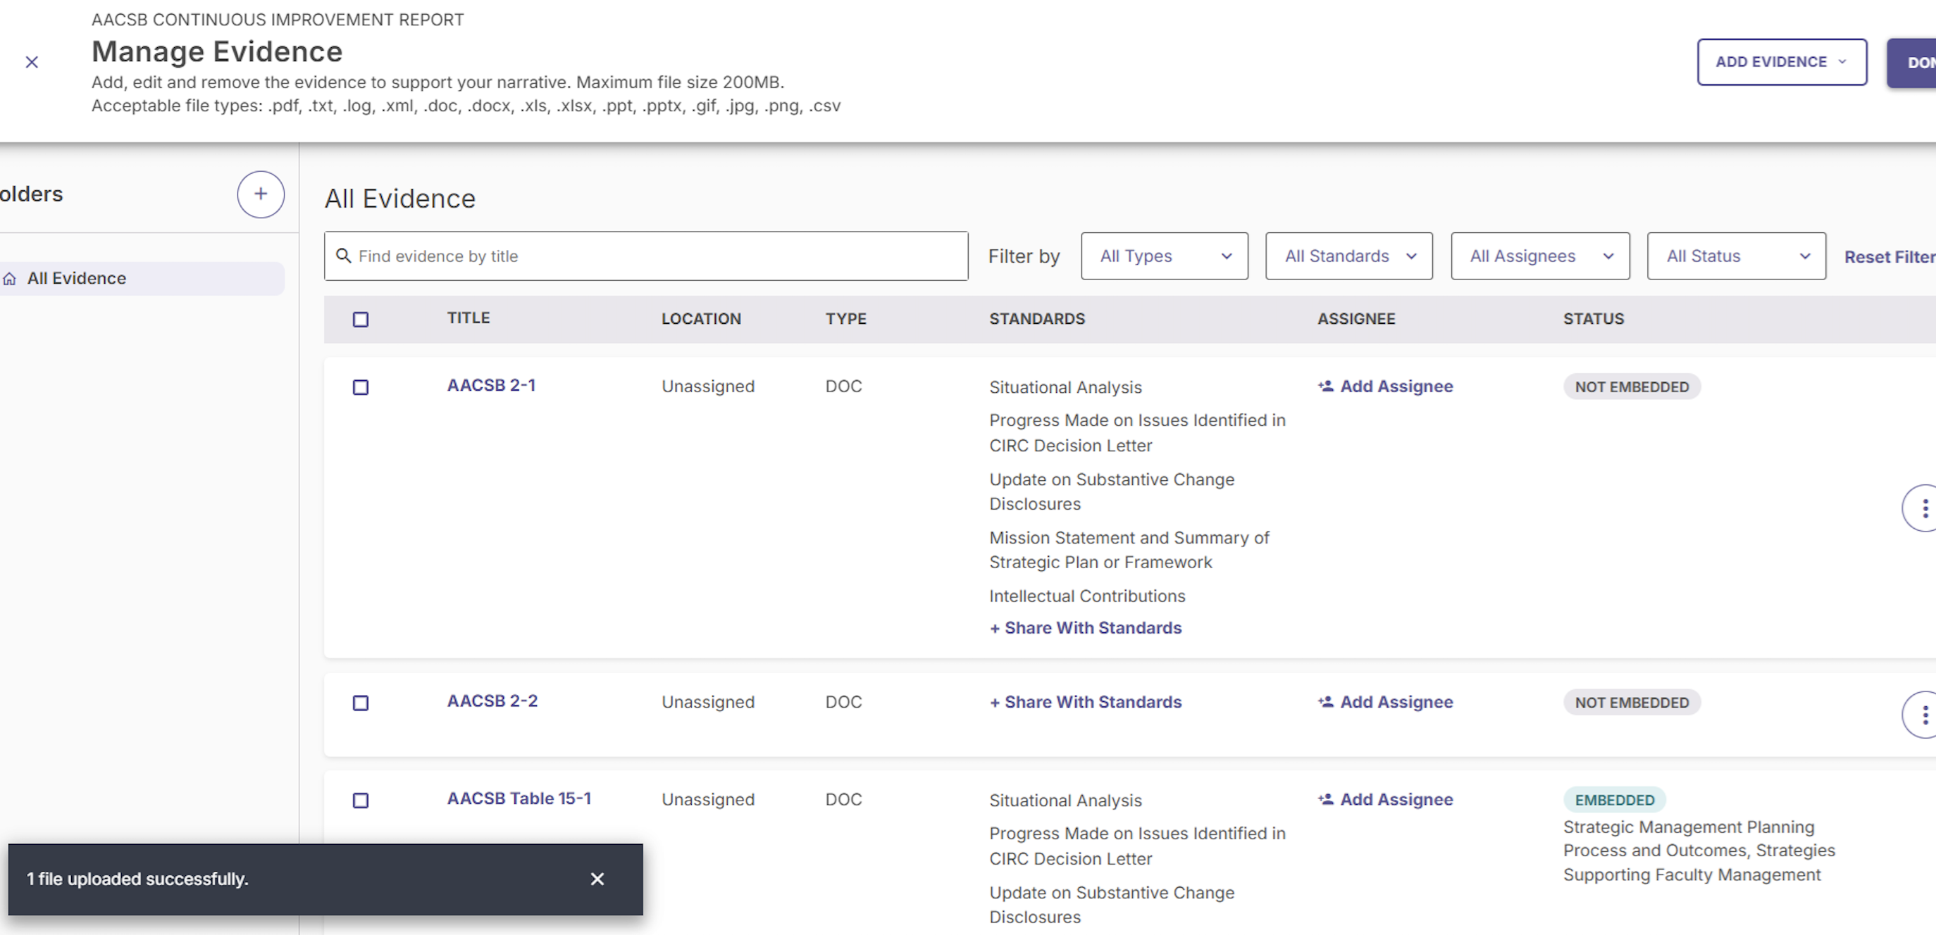Screen dimensions: 1936x935
Task: Click 'Situational Analysis' in AACSB 2-1 row
Action: coord(1065,387)
